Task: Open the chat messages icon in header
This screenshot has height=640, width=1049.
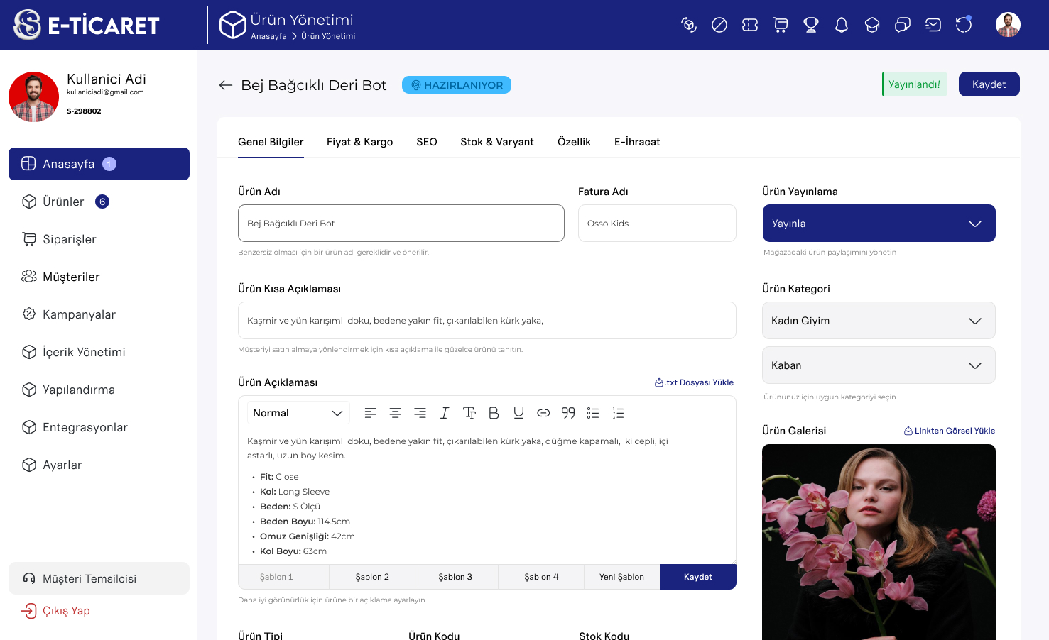Action: point(903,26)
